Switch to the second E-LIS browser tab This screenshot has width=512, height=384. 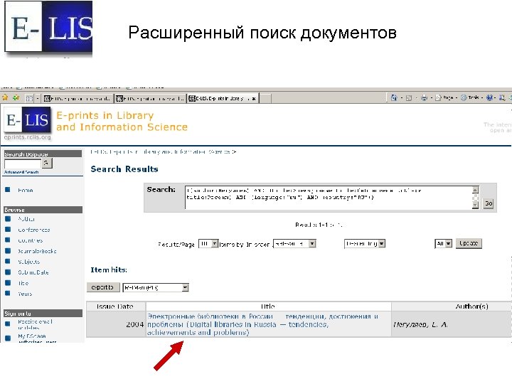coord(150,98)
